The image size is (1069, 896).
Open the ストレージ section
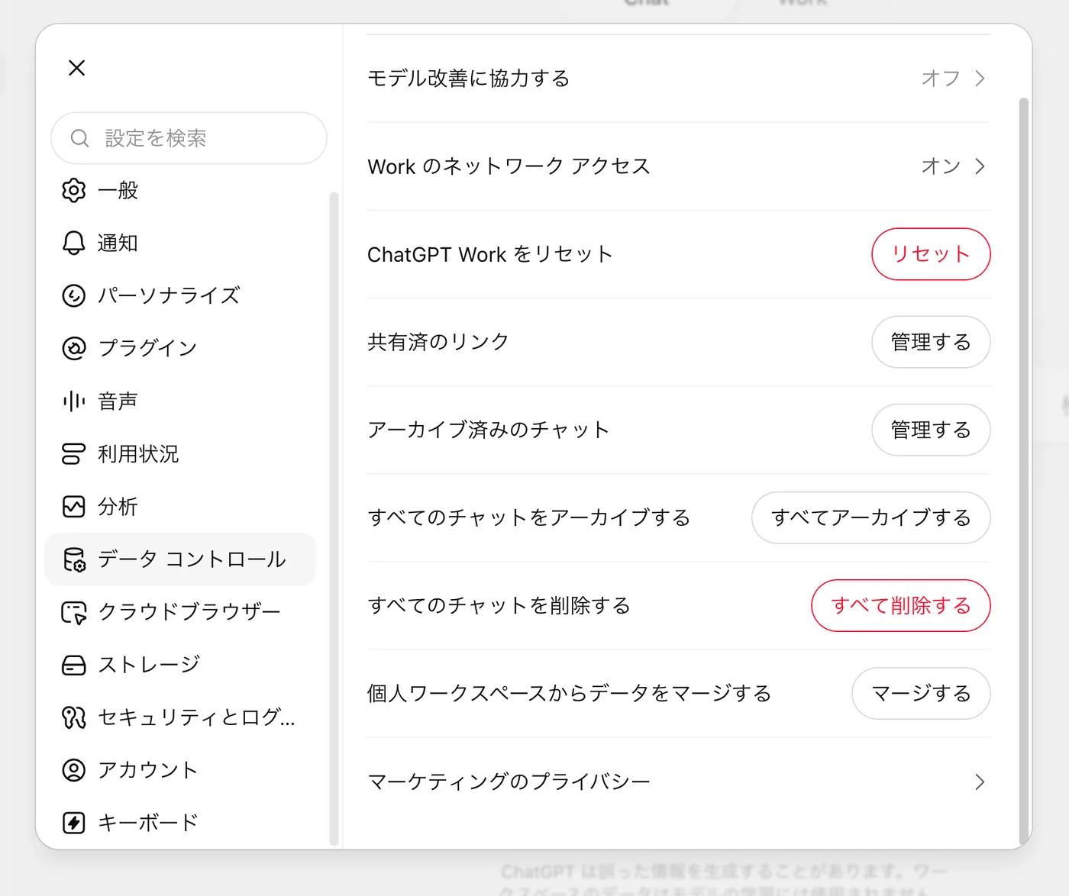tap(180, 665)
